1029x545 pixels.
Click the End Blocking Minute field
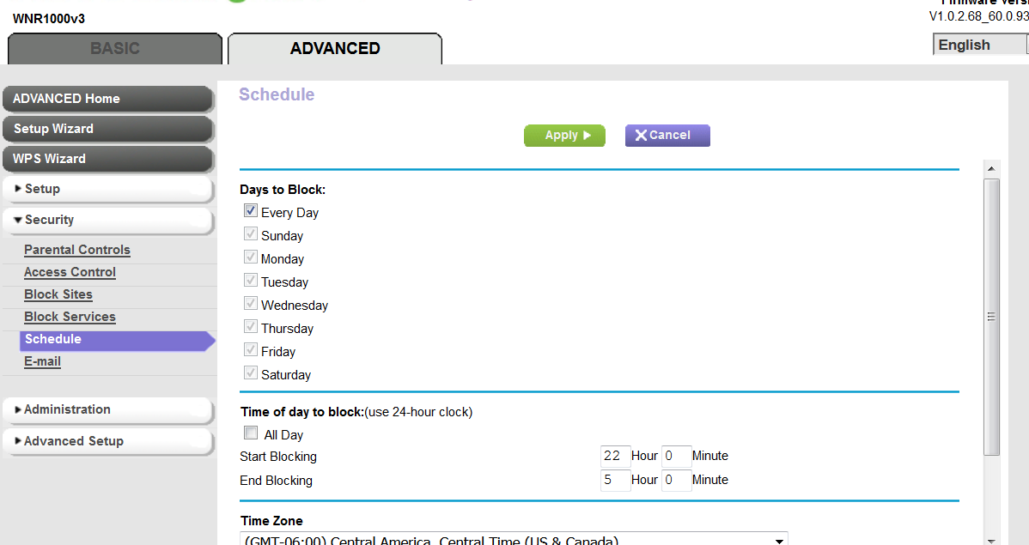[x=676, y=480]
